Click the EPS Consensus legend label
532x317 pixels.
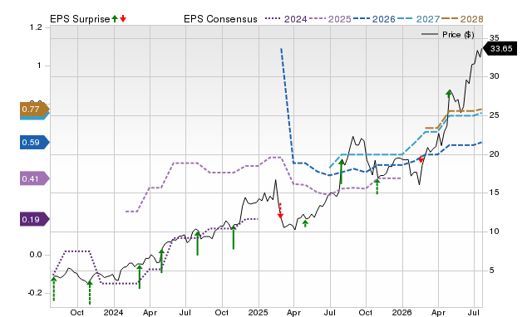tap(220, 19)
